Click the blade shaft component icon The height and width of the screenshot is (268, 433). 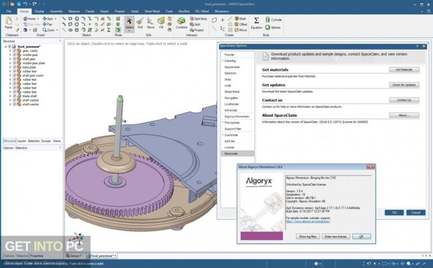19,96
